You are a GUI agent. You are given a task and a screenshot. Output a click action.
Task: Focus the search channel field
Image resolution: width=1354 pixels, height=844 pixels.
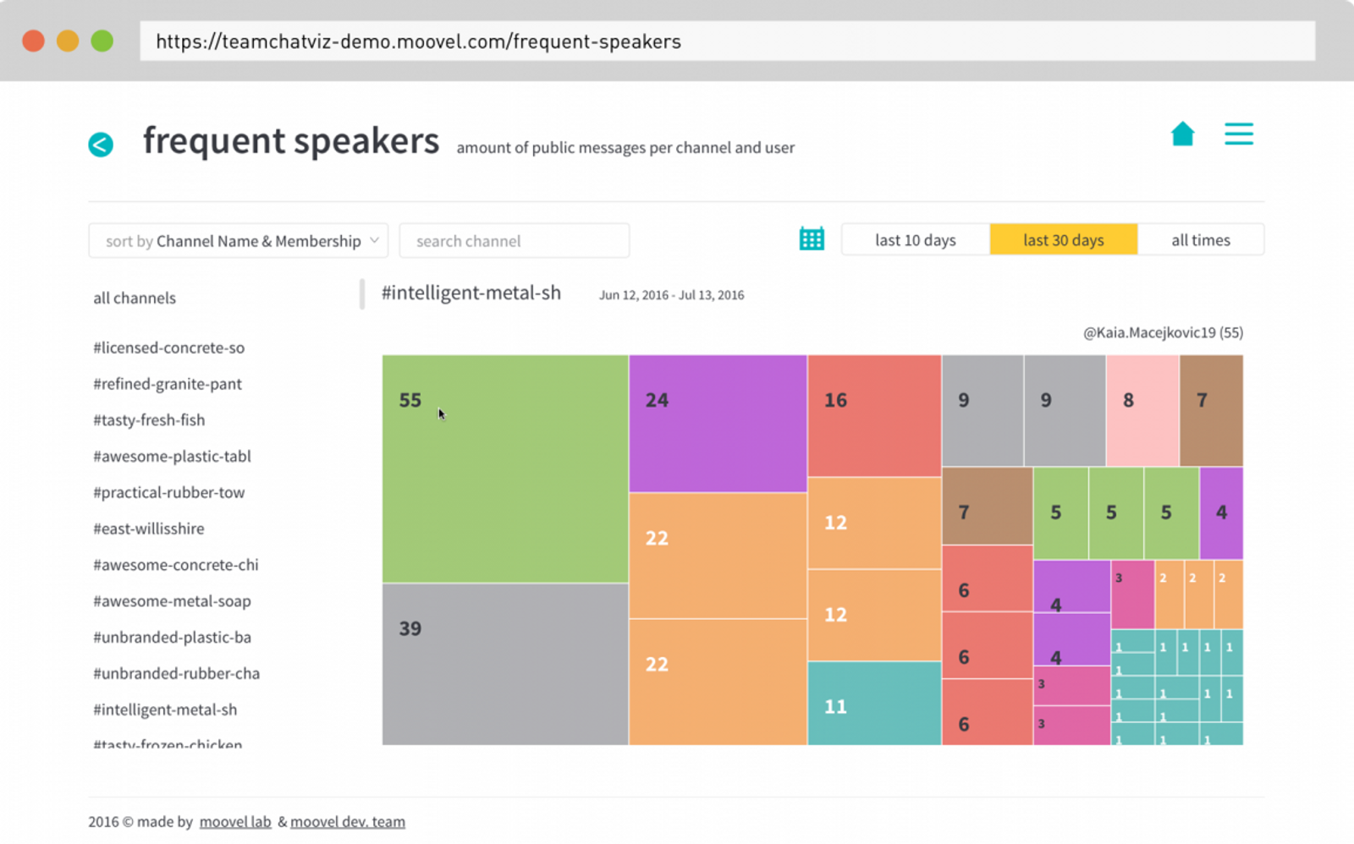(514, 241)
